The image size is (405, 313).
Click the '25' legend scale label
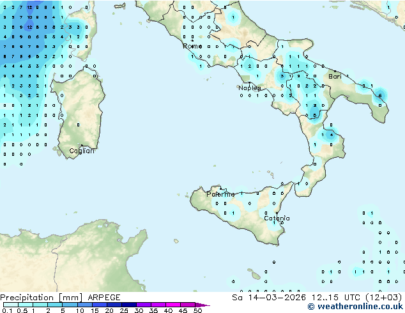(124, 310)
